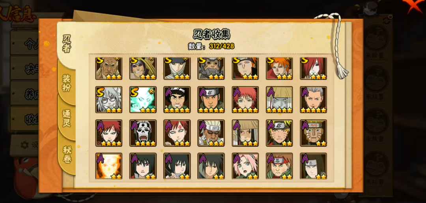Select white-haired Kabuto with glasses portrait

109,100
